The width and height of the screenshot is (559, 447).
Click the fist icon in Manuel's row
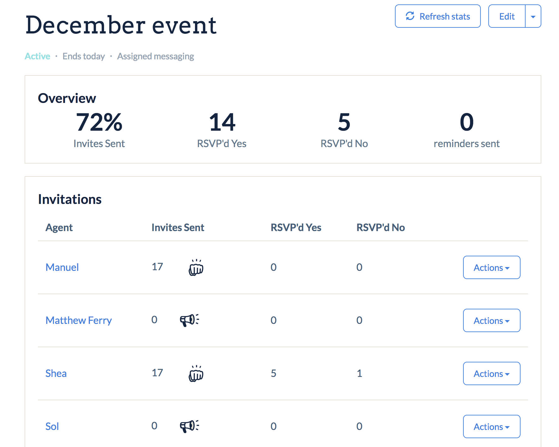pyautogui.click(x=196, y=267)
